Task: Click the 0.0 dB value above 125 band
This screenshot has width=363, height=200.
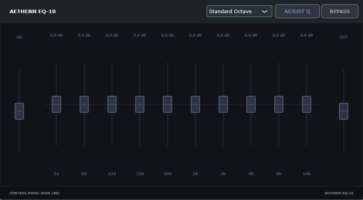Action: [112, 35]
